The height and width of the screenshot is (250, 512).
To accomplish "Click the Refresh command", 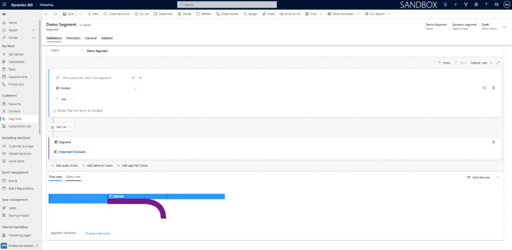I will coord(203,14).
